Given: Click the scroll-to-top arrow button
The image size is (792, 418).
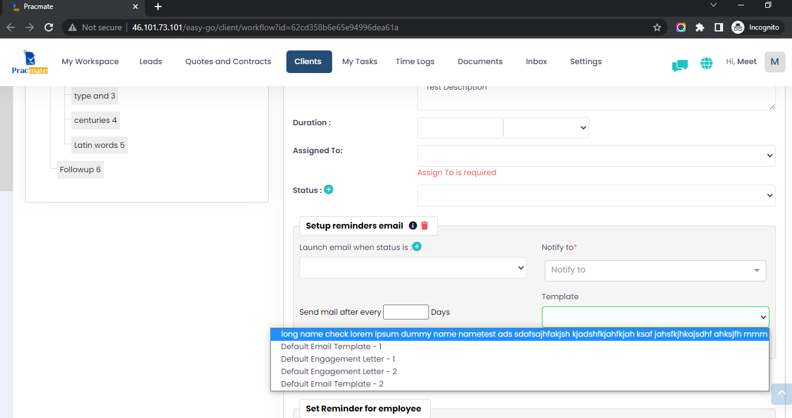Looking at the screenshot, I should pyautogui.click(x=781, y=394).
